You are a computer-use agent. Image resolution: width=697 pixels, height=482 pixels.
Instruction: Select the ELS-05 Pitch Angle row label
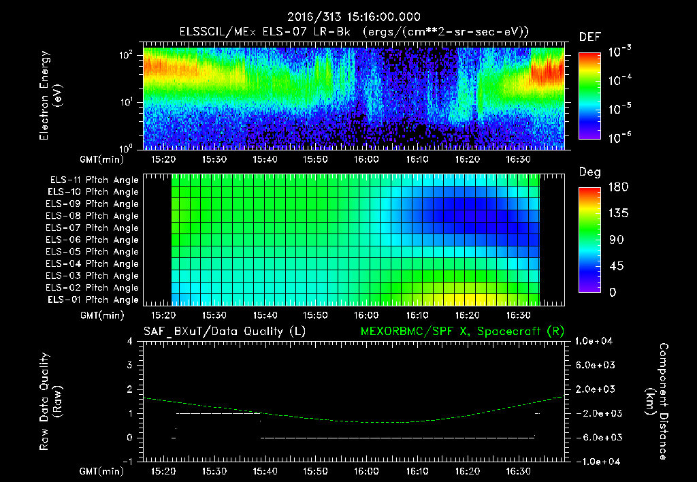[92, 252]
